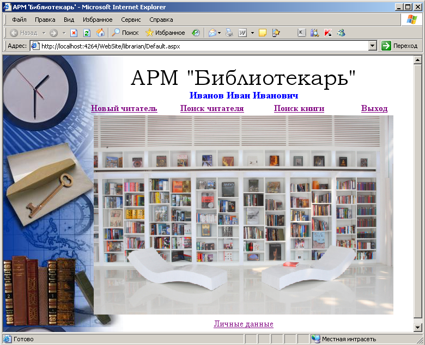Click the red Kaspersky K toolbar icon

click(328, 33)
